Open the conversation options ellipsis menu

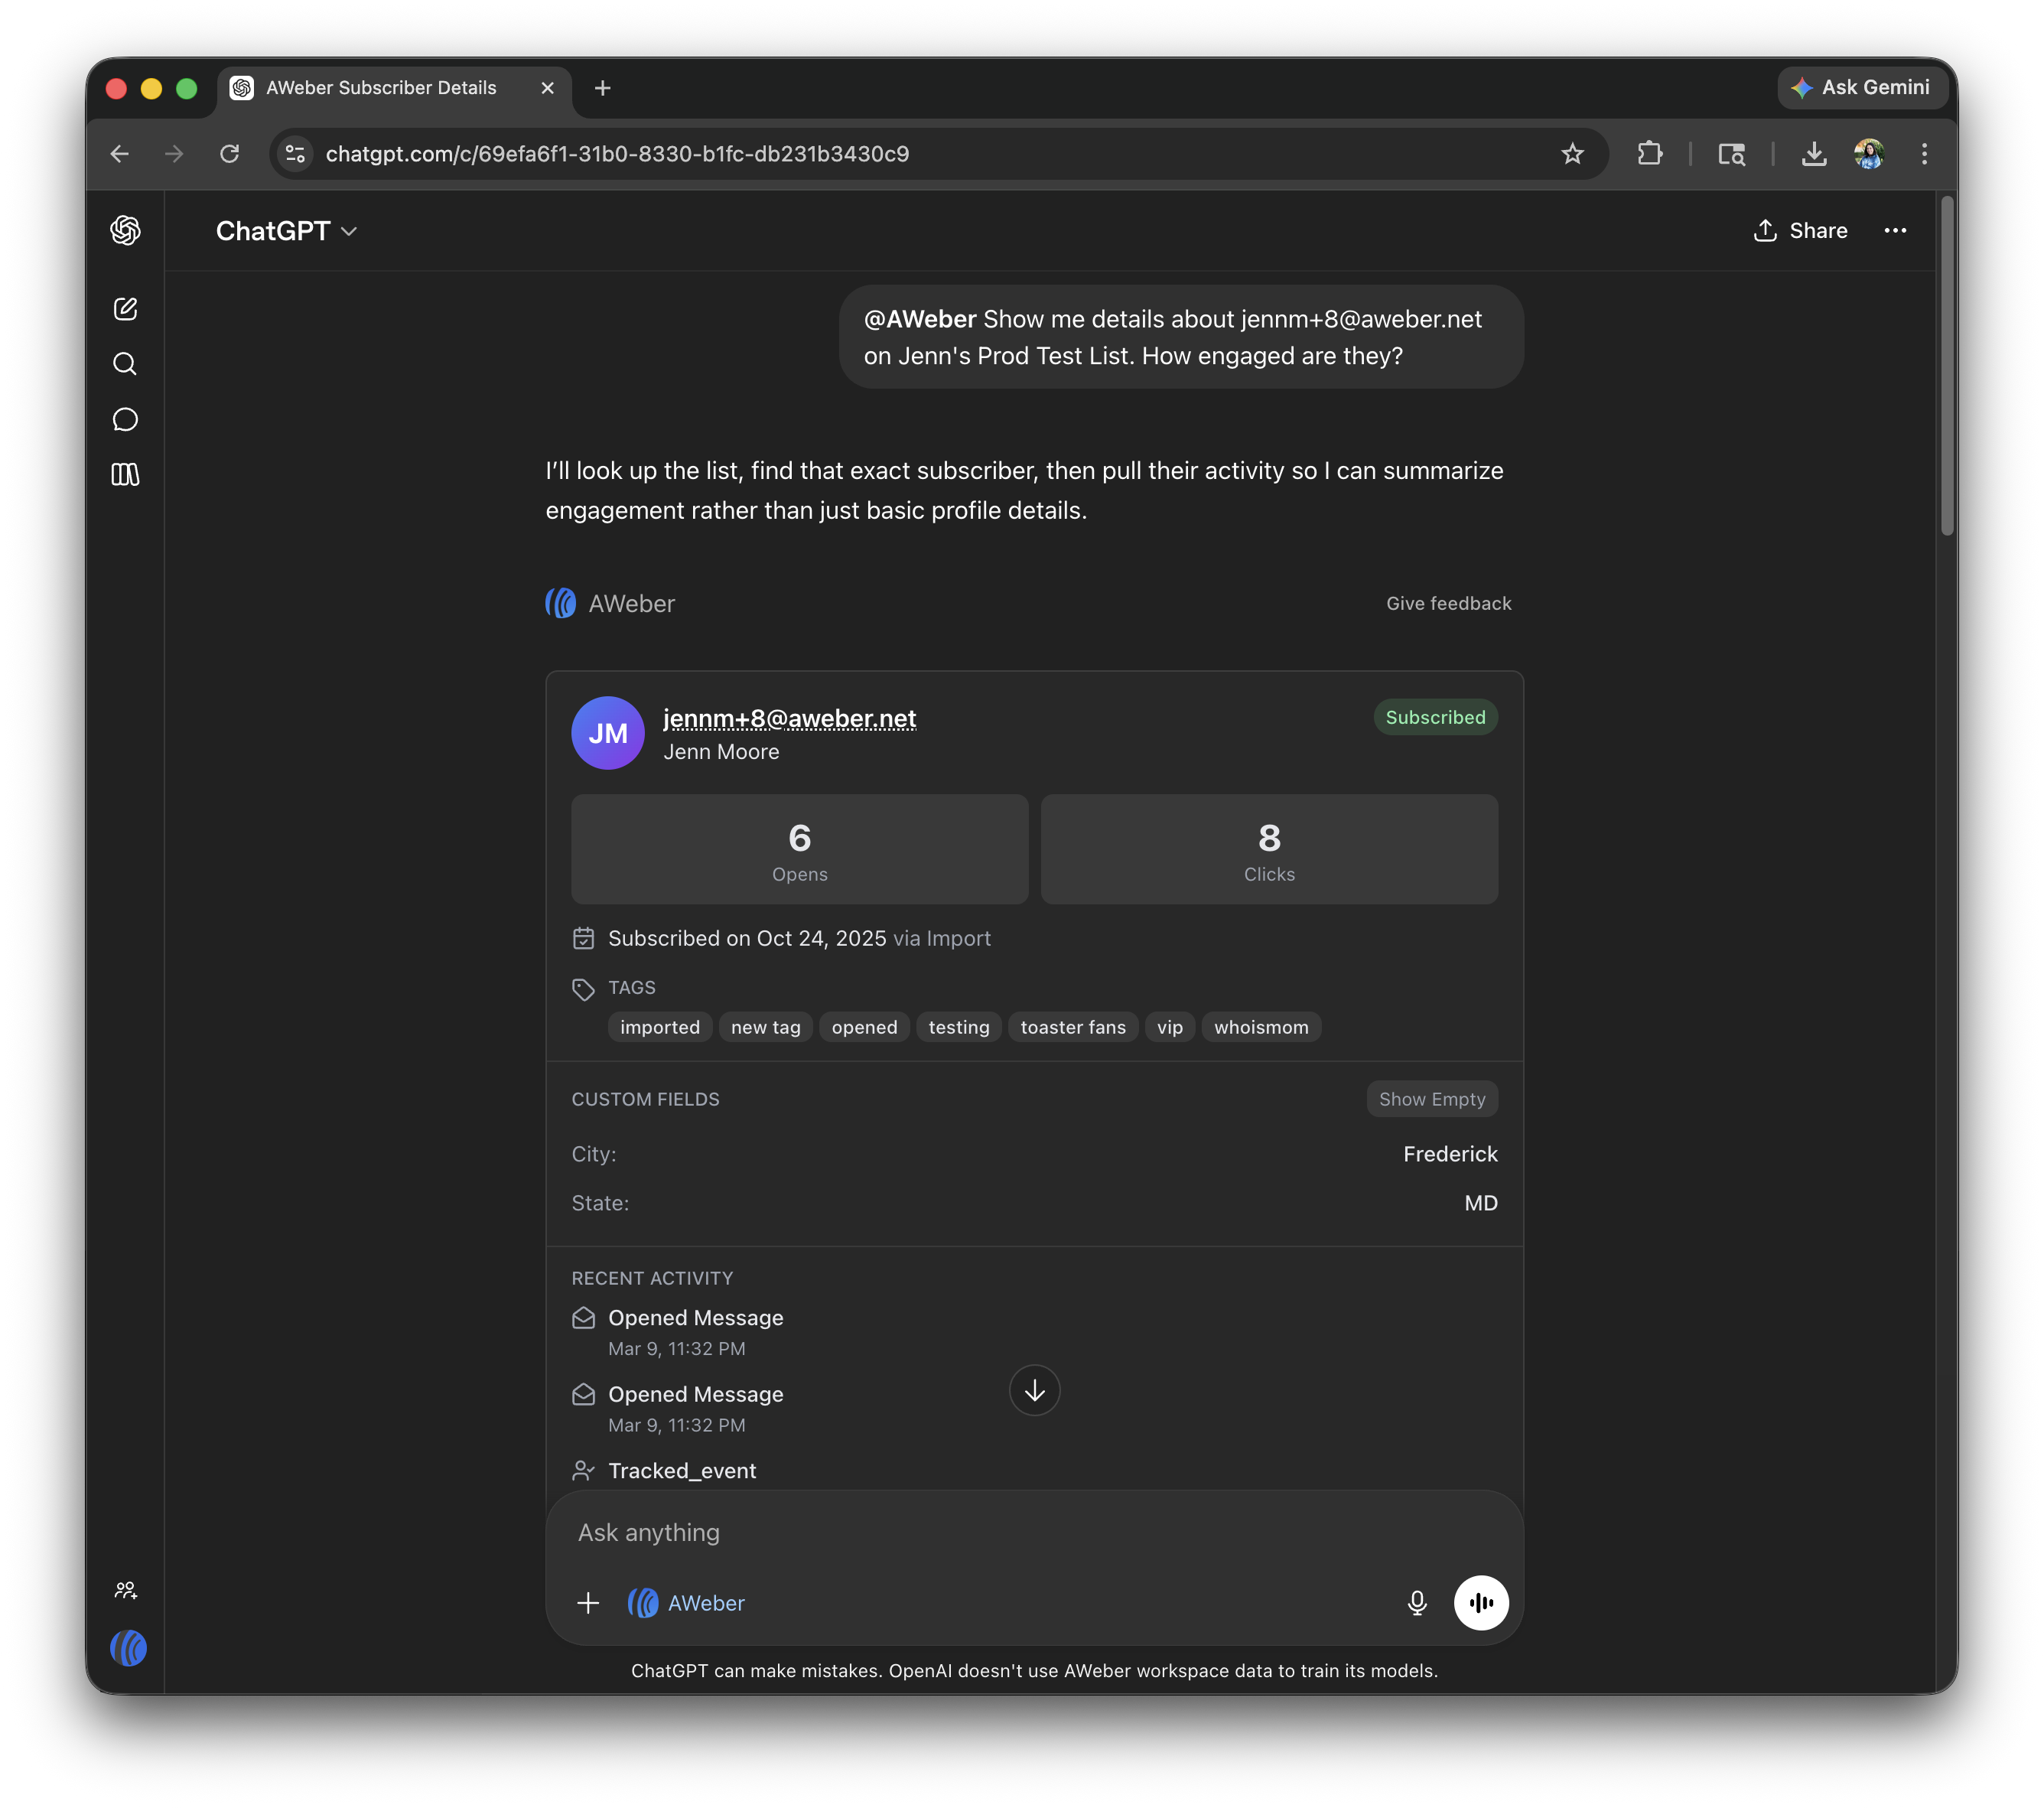(x=1895, y=230)
